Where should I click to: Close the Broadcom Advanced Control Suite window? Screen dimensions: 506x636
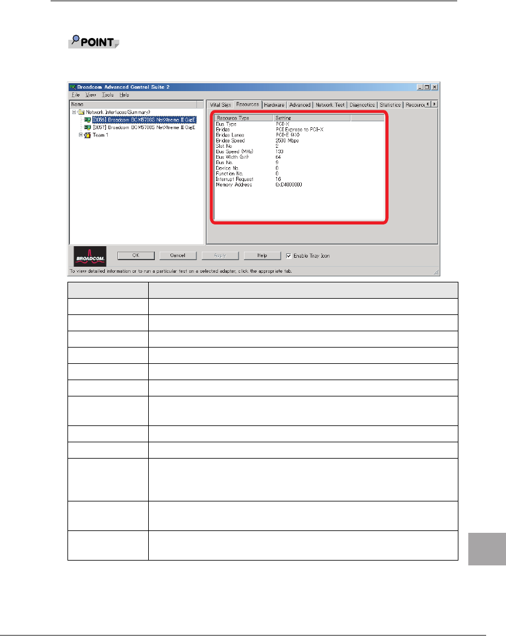click(x=434, y=87)
